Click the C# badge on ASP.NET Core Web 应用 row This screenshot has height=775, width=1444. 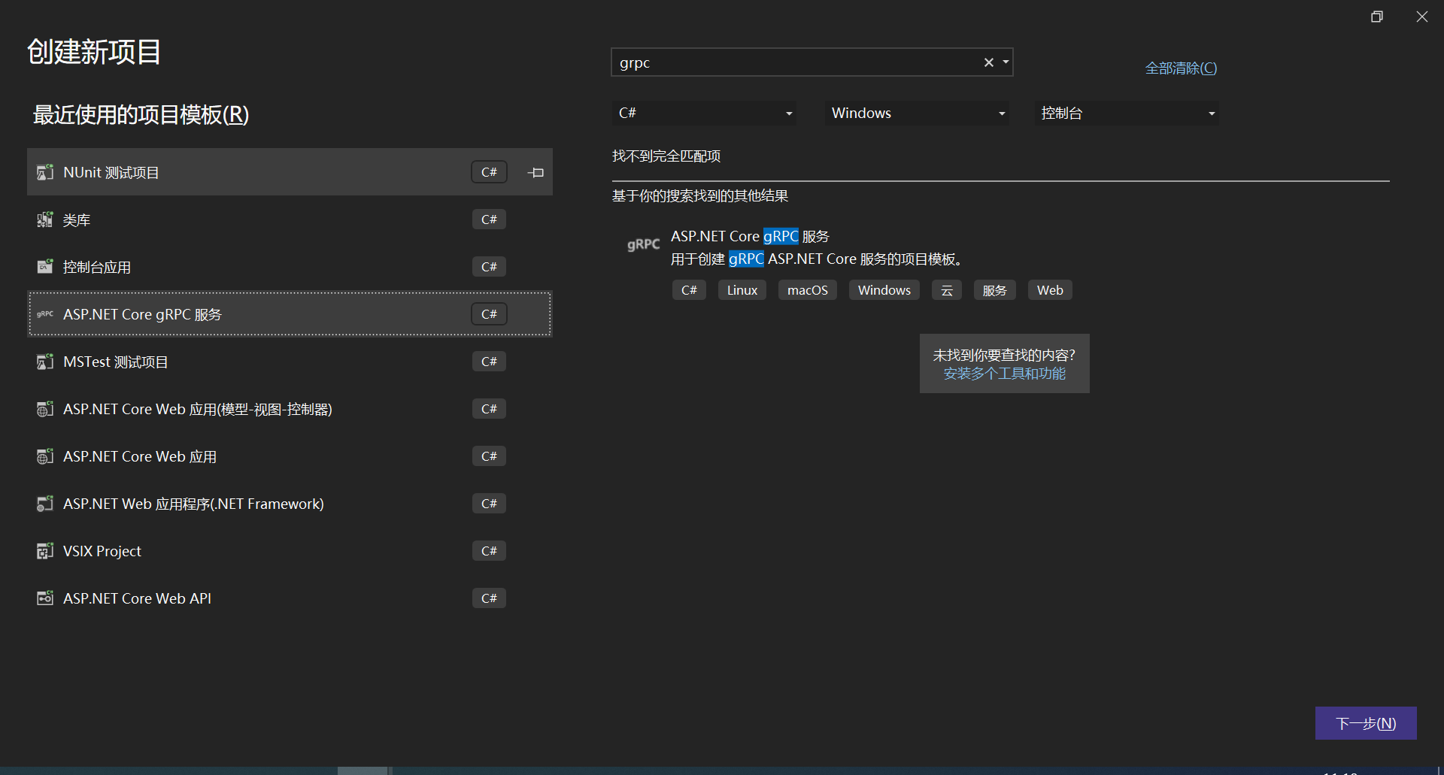(x=489, y=456)
